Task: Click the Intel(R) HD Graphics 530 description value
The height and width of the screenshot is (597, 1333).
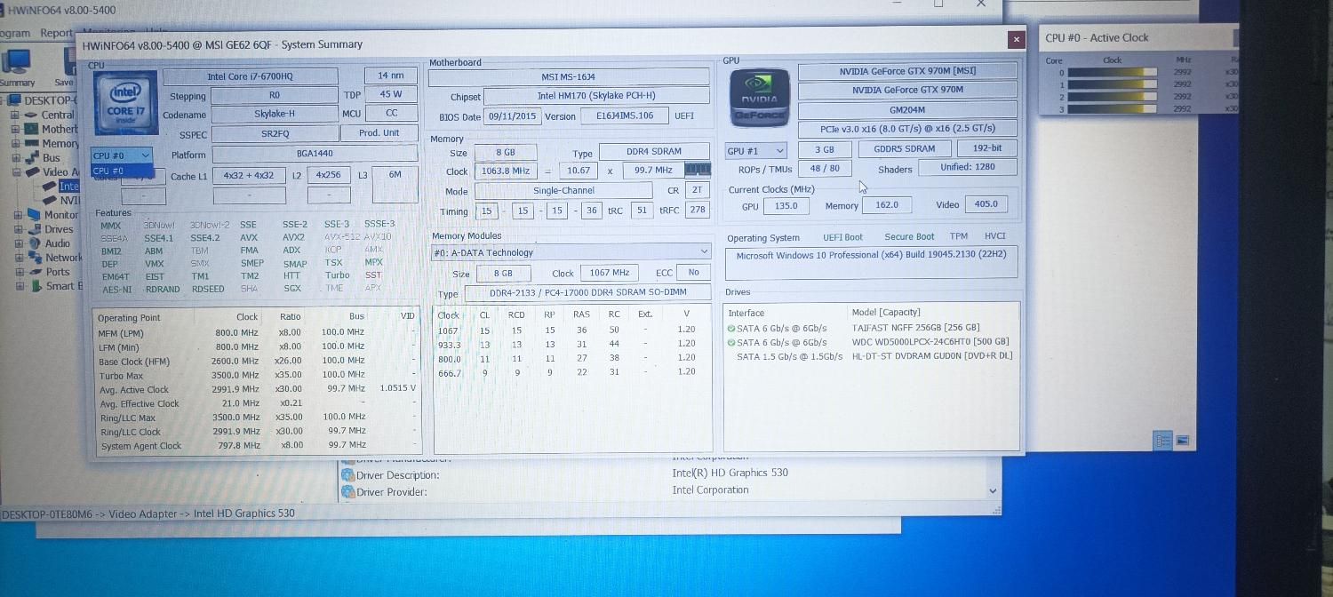Action: (730, 473)
